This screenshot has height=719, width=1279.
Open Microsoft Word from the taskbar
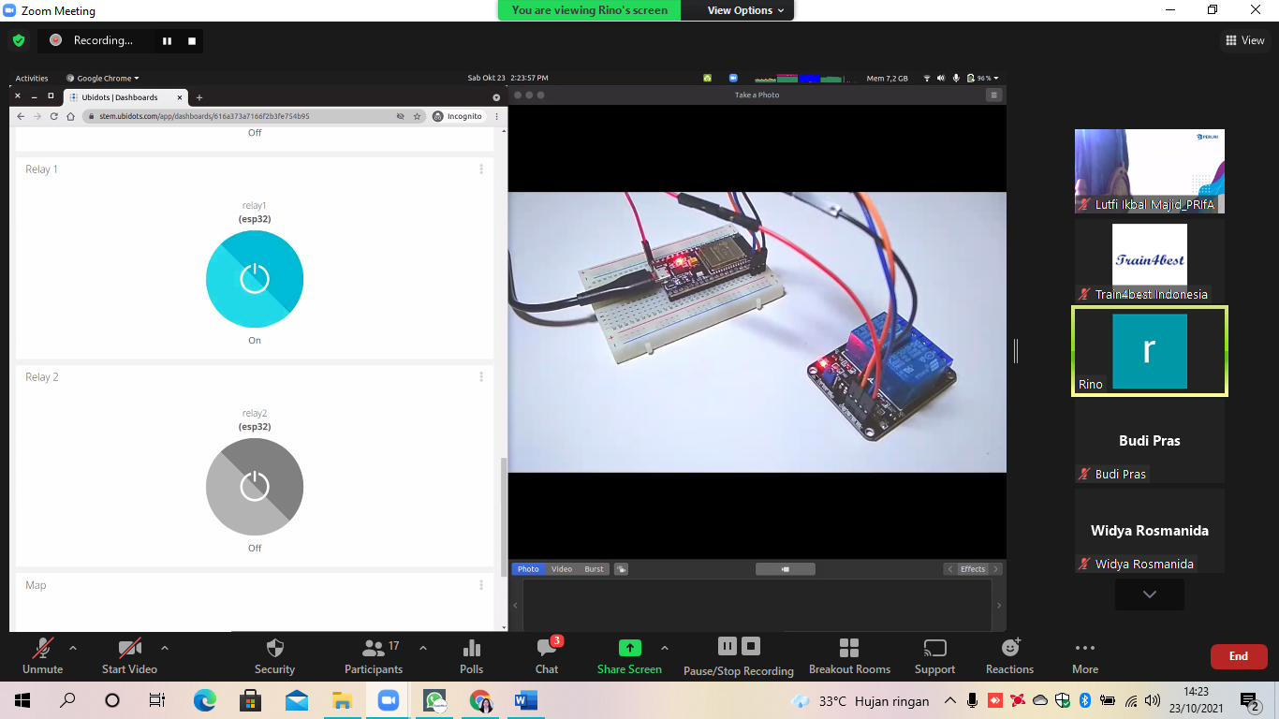[x=525, y=700]
